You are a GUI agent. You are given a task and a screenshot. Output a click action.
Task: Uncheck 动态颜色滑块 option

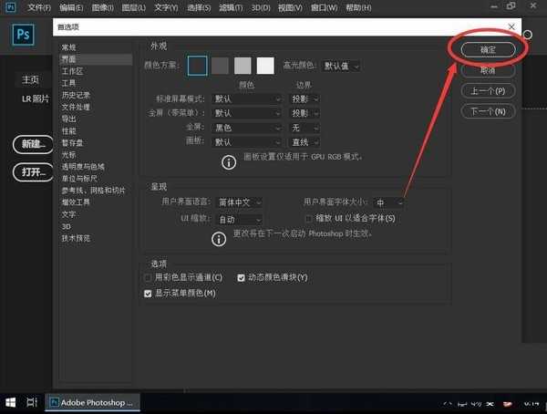tap(242, 277)
